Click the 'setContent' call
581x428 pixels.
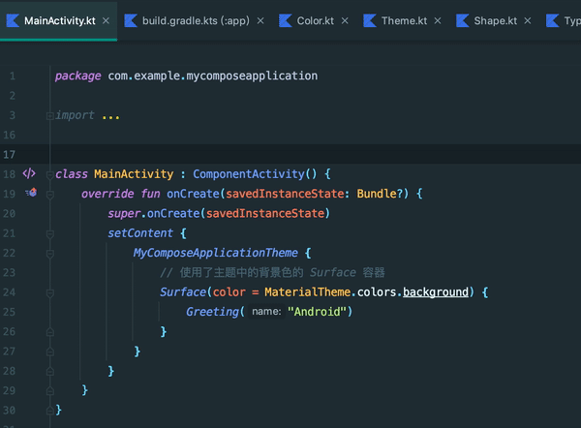pyautogui.click(x=140, y=233)
